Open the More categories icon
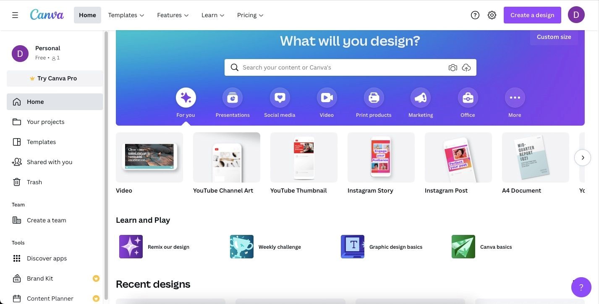 pos(515,98)
